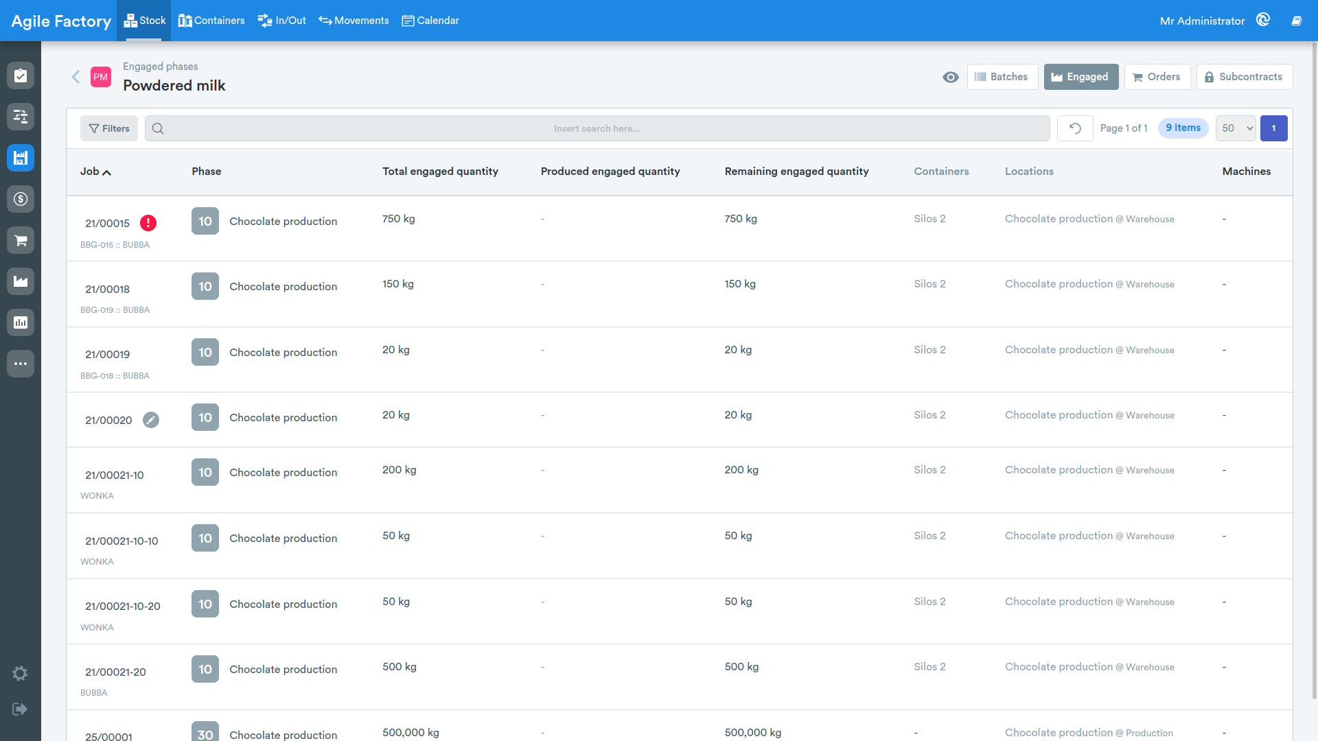Click the Agile Factory logo
The image size is (1318, 741).
point(61,21)
